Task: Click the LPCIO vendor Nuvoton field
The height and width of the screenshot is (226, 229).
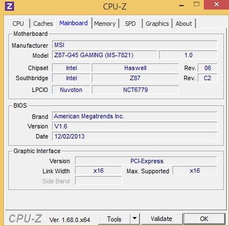Action: coord(71,90)
